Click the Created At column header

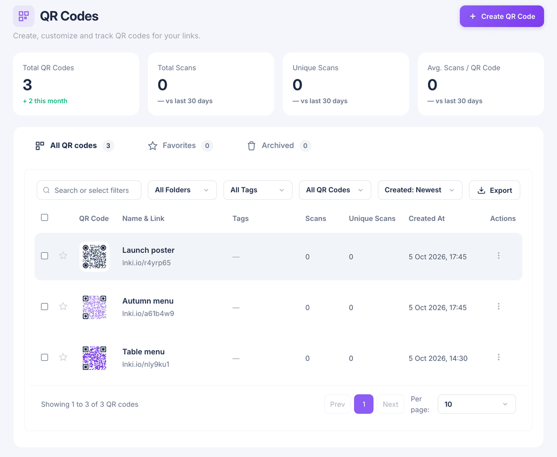426,219
